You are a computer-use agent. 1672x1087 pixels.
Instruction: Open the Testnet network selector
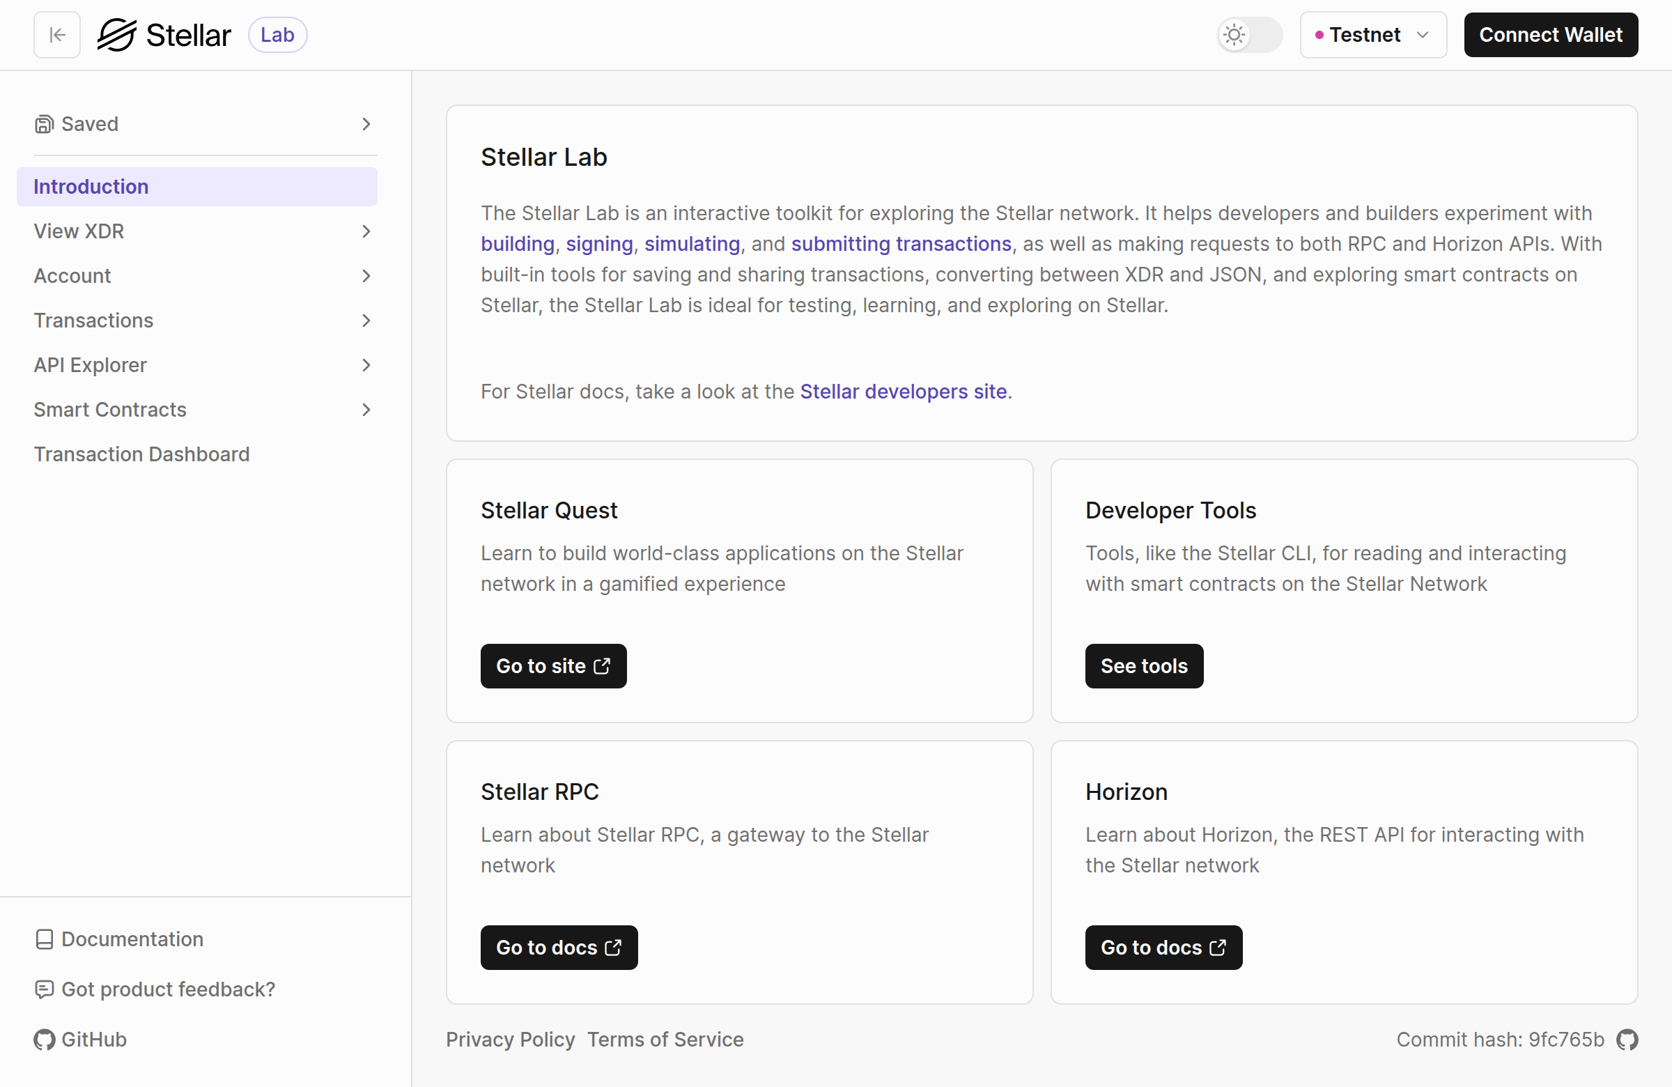[1372, 34]
